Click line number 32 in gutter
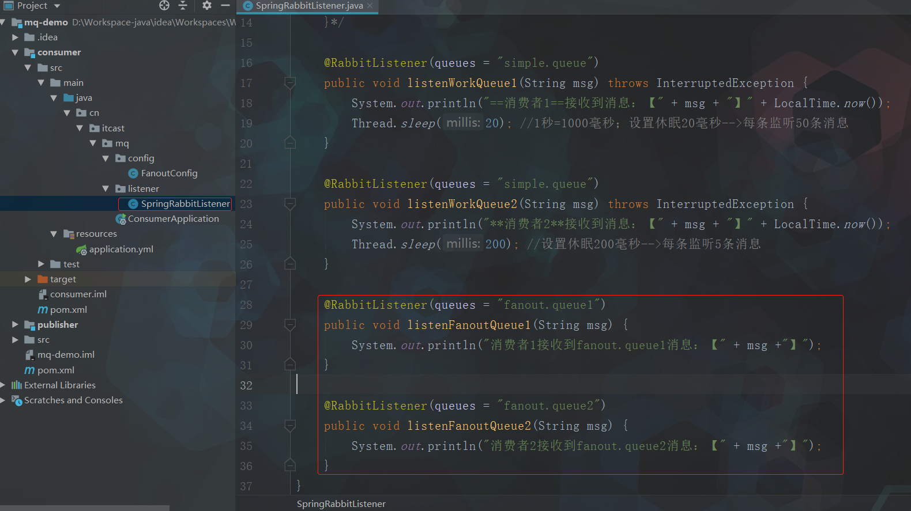This screenshot has width=911, height=511. (246, 385)
